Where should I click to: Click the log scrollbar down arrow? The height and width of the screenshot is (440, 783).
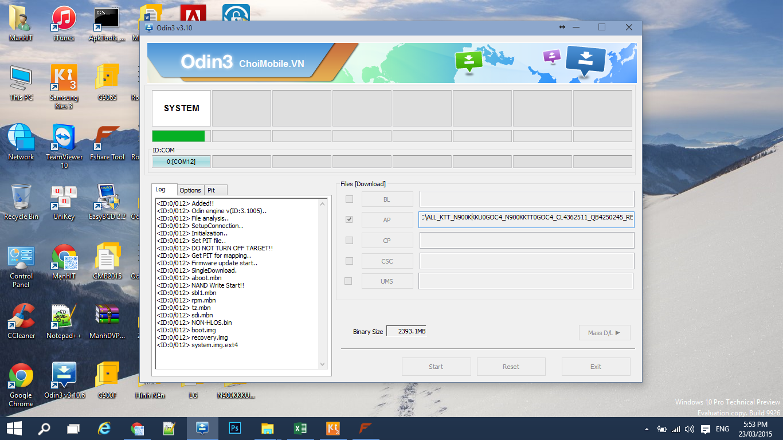pos(323,364)
